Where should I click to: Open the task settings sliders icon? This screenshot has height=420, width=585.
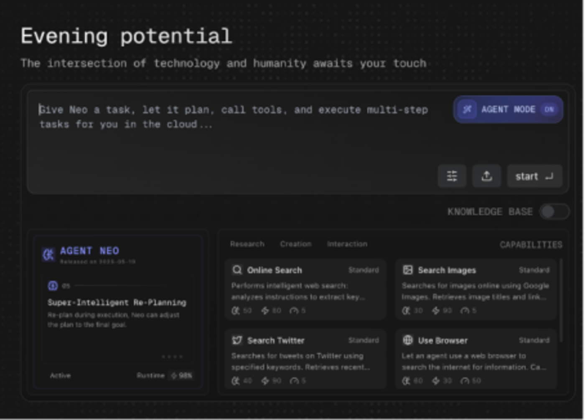pos(452,176)
